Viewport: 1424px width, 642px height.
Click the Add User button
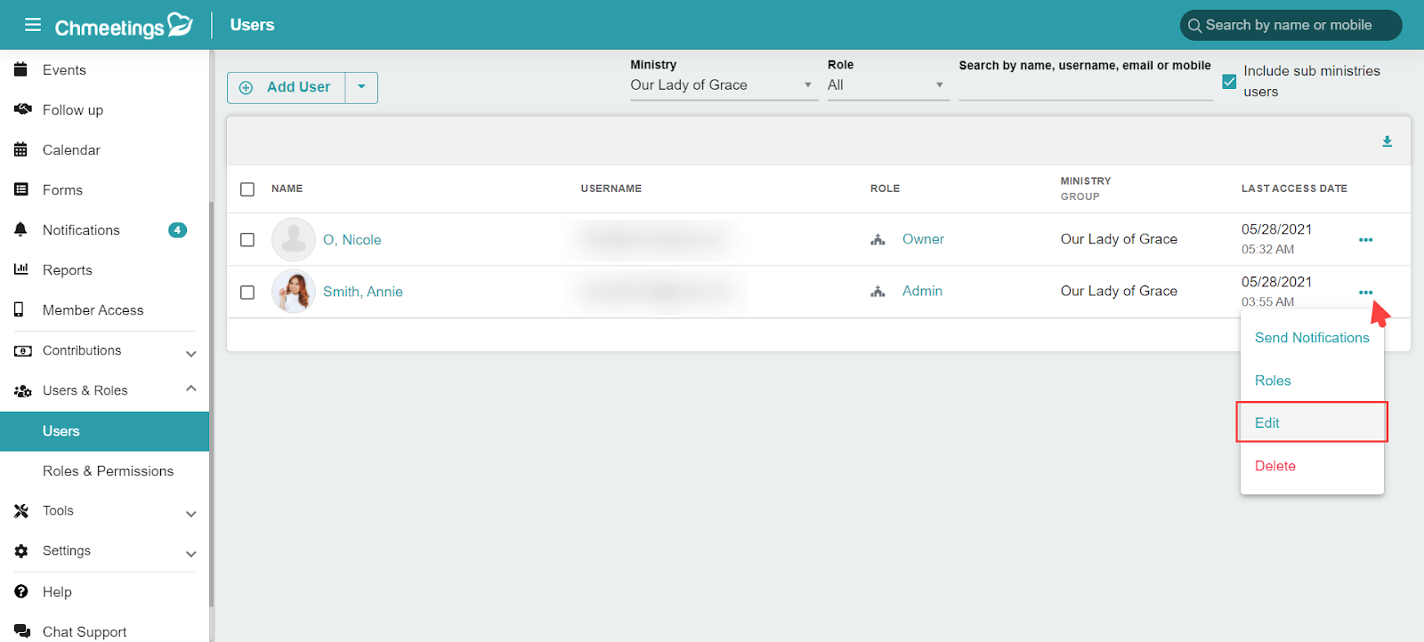point(286,87)
